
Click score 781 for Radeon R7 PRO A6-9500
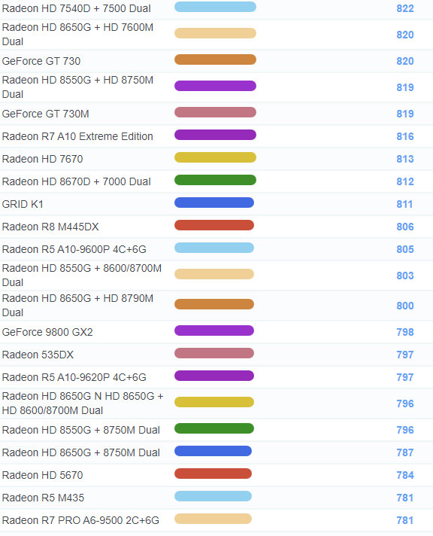pyautogui.click(x=404, y=520)
